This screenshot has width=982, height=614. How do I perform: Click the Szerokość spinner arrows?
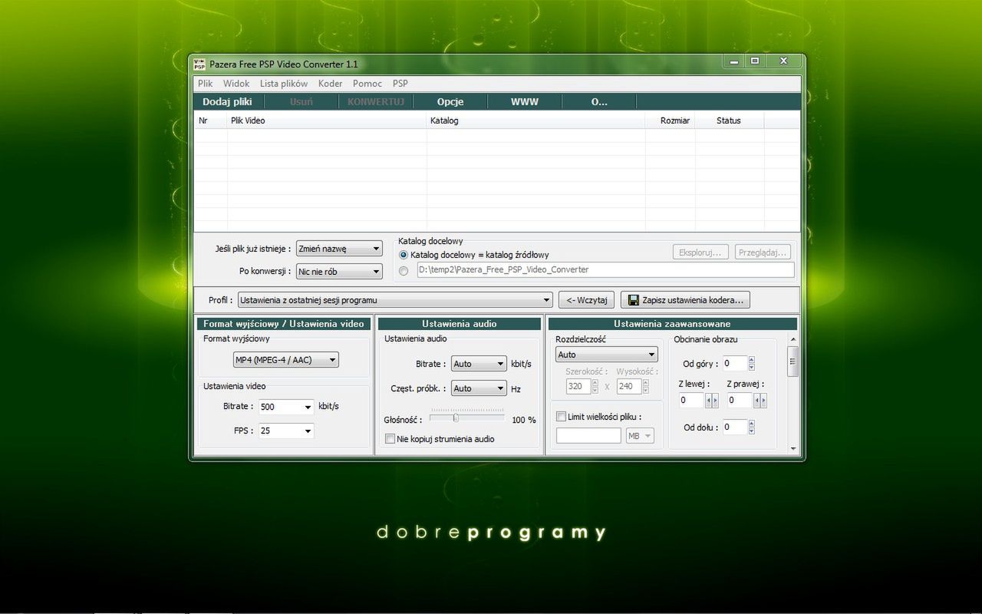click(x=595, y=387)
